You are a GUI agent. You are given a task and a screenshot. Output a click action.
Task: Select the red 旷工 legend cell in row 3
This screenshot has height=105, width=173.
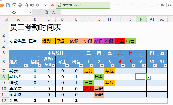tap(120, 41)
